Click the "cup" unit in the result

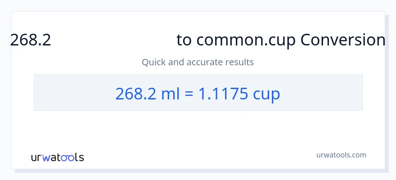coord(266,94)
